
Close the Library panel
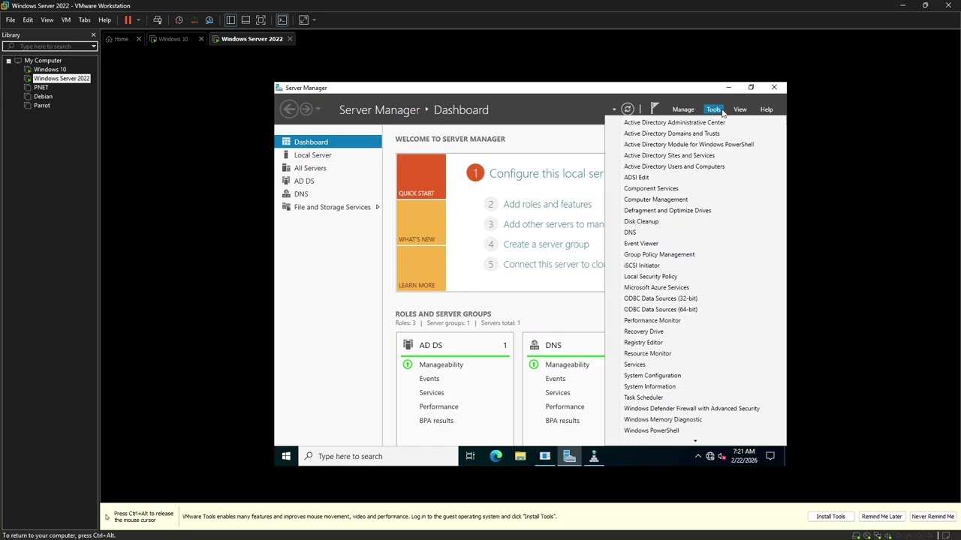coord(94,34)
